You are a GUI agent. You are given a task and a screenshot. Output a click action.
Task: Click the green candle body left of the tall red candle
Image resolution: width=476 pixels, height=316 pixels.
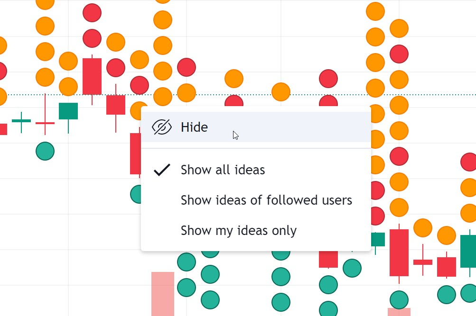click(x=68, y=111)
